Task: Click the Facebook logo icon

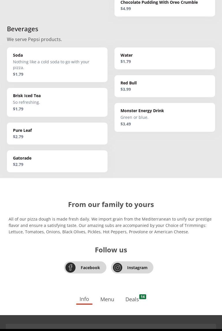Action: coord(70,267)
